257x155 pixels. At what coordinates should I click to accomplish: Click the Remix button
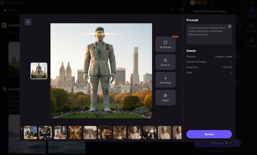click(209, 134)
